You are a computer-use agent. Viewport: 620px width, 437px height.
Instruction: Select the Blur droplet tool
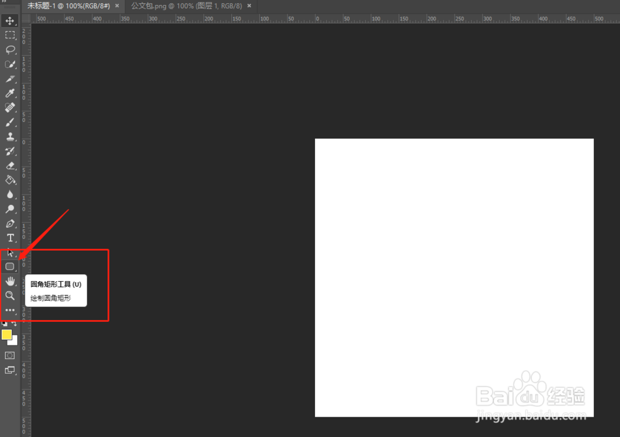point(10,194)
